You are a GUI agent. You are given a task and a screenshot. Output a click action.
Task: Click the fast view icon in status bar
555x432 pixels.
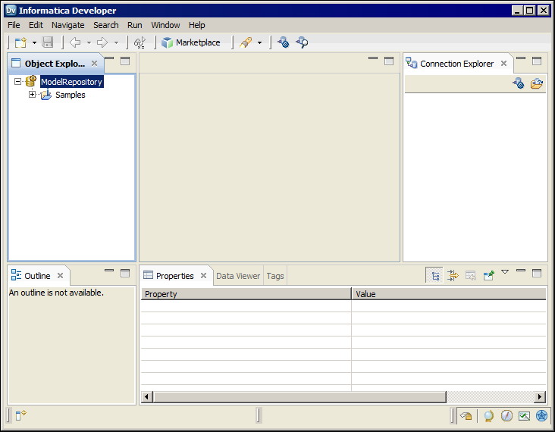(21, 415)
